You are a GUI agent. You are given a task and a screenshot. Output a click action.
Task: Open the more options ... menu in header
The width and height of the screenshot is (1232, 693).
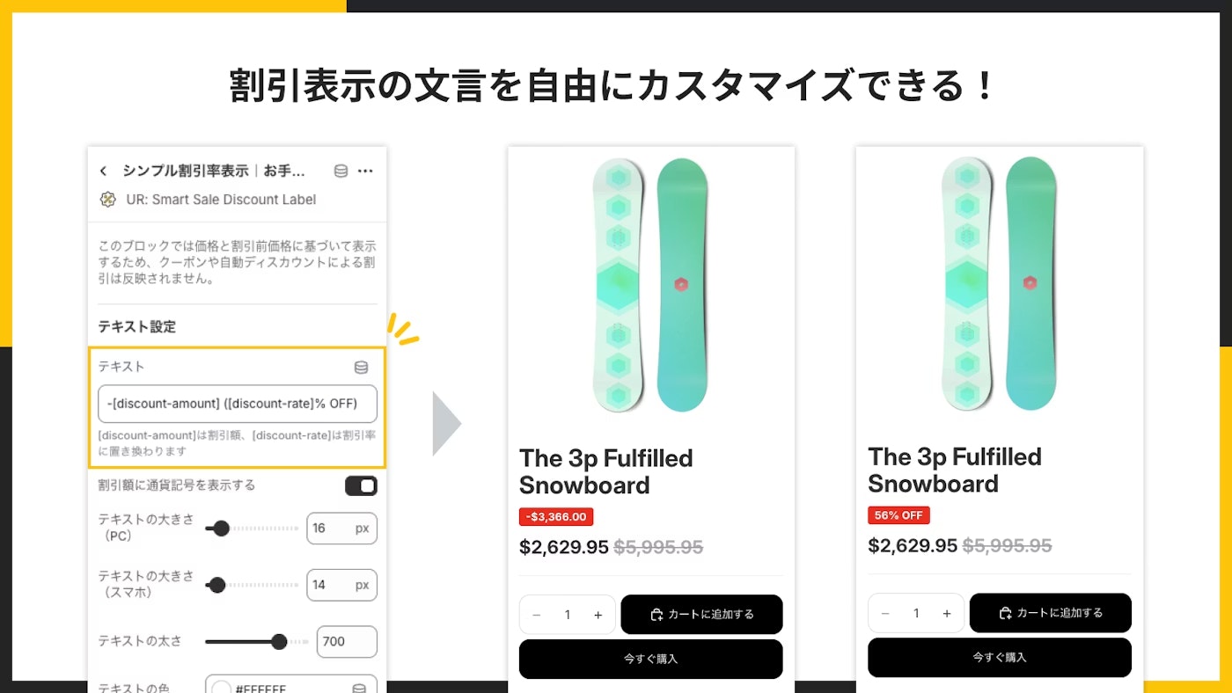366,171
